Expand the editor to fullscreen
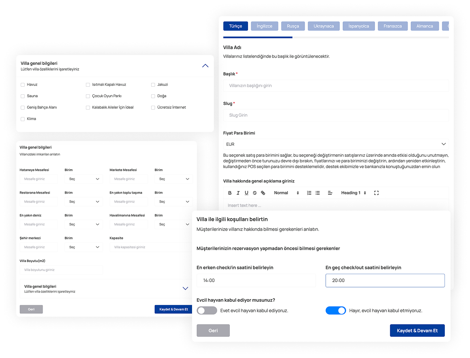The width and height of the screenshot is (470, 358). pos(376,193)
